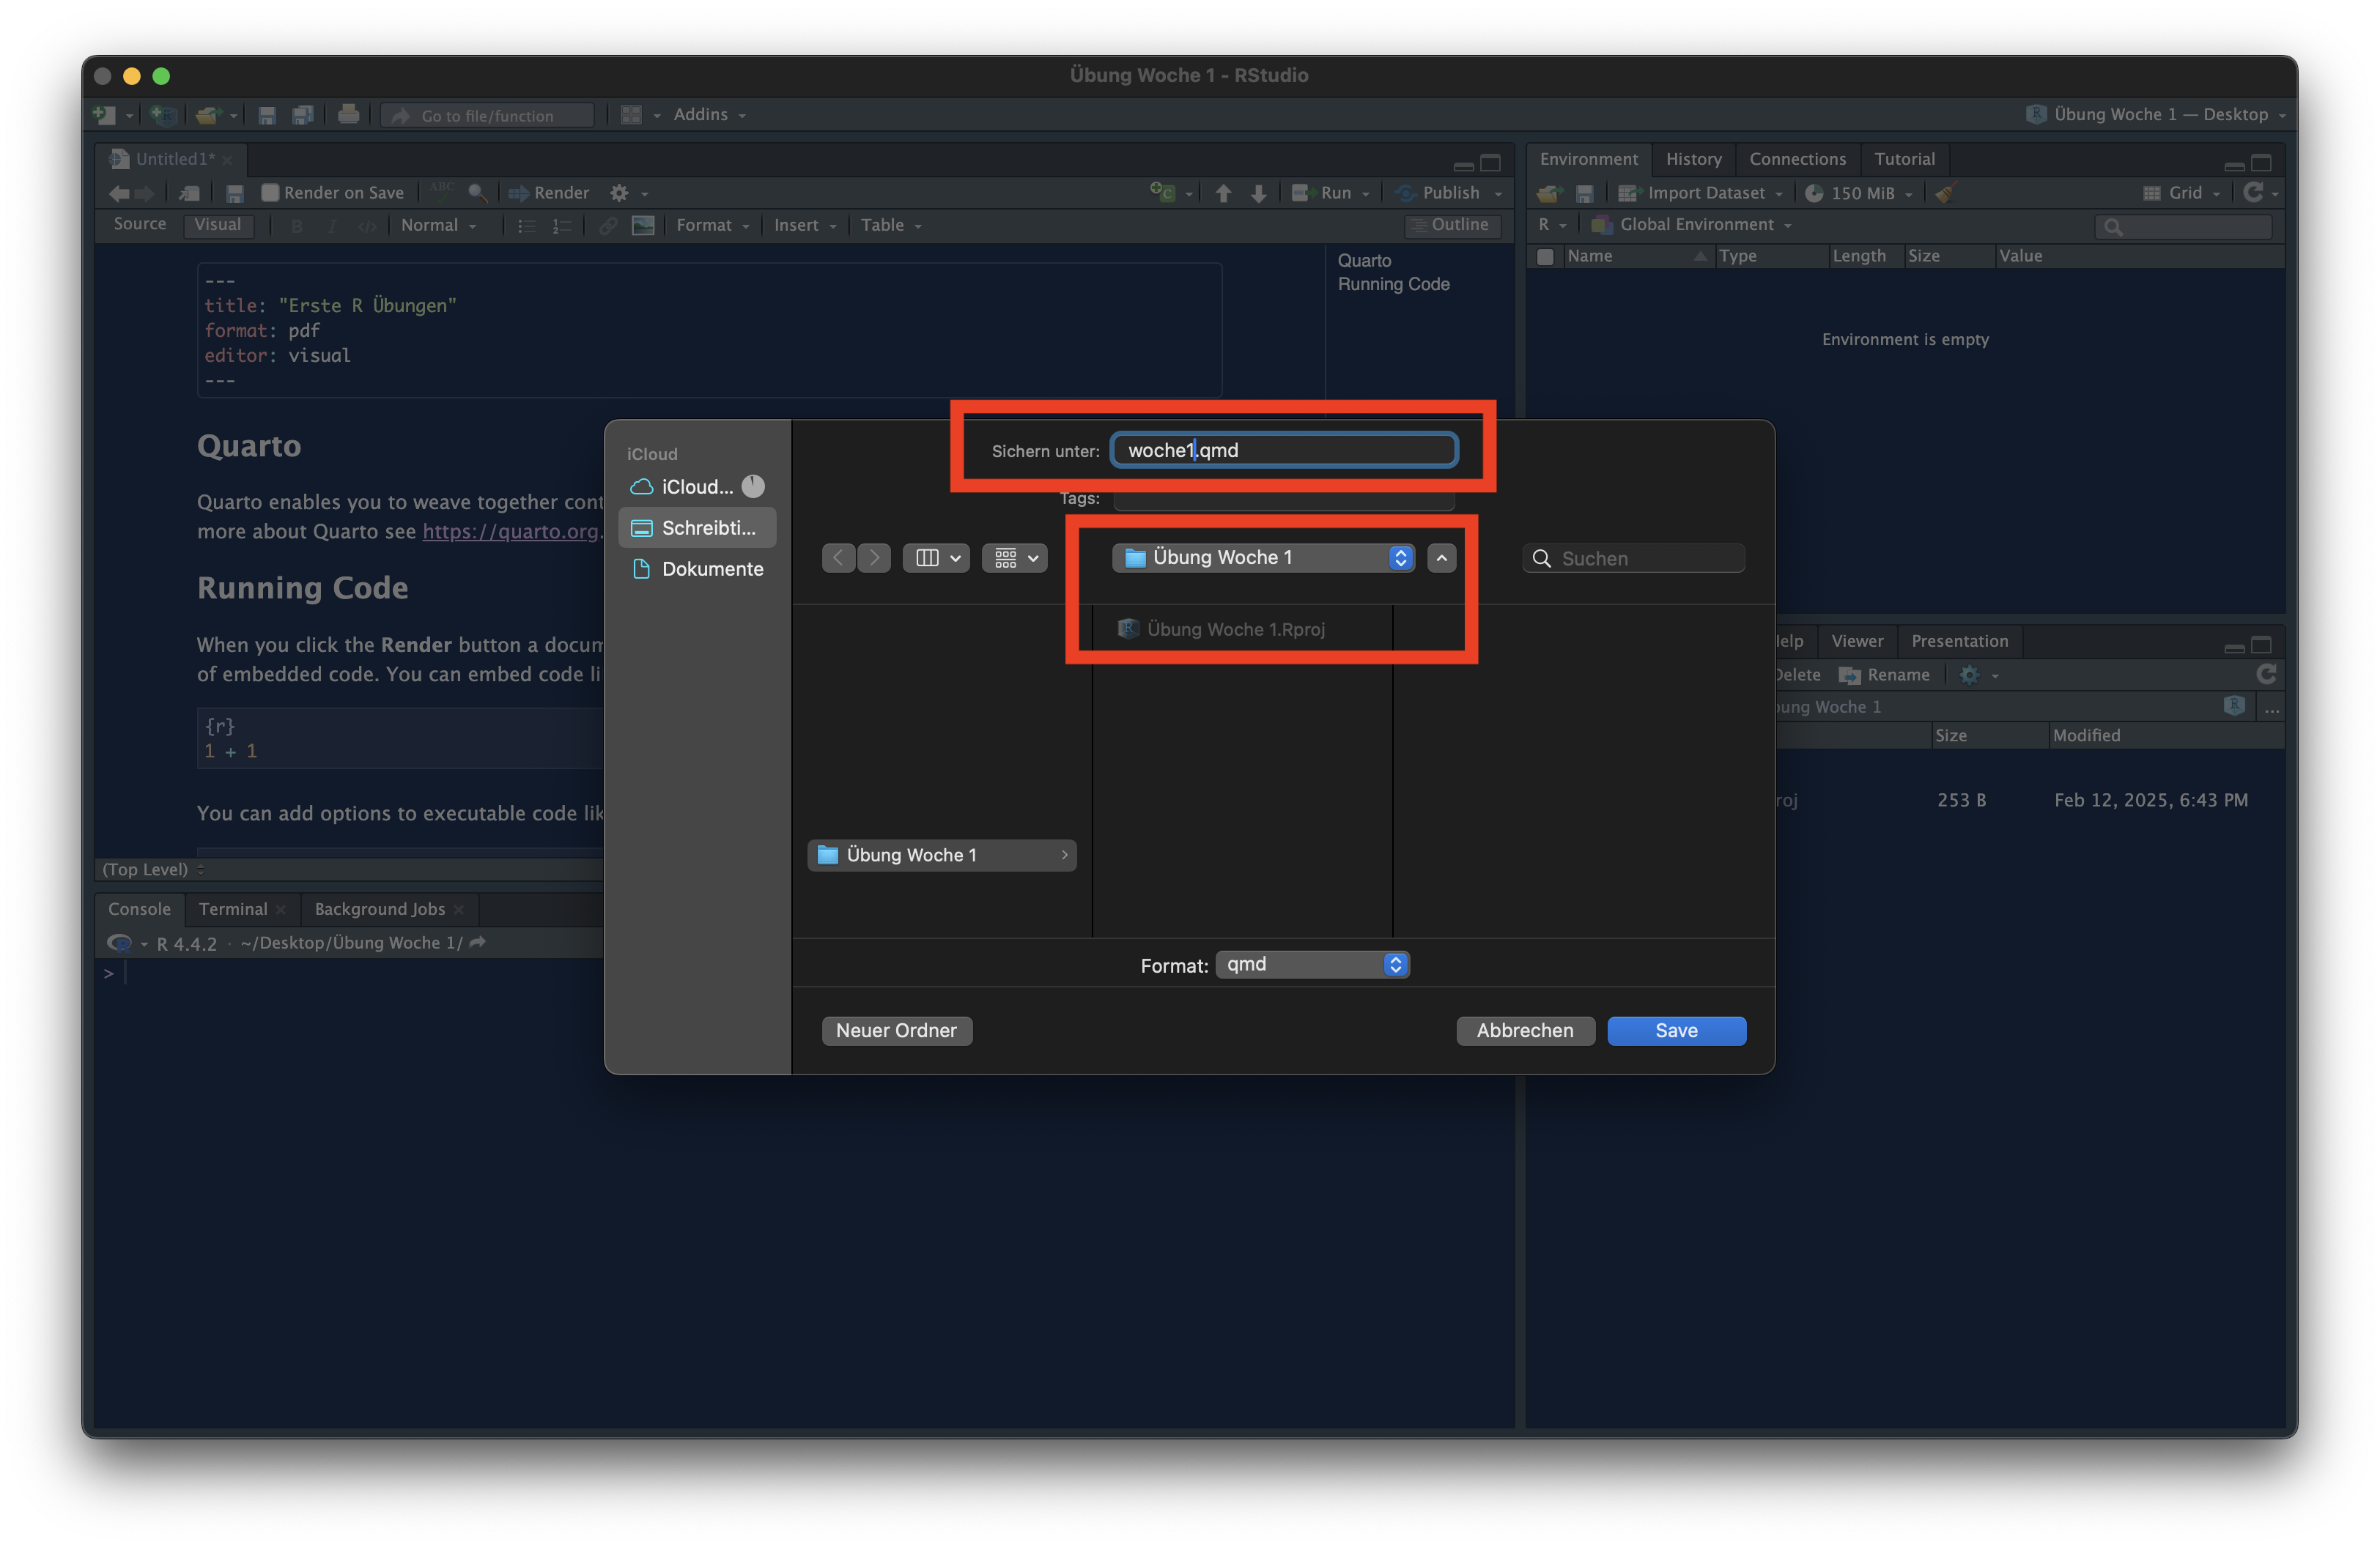Select Dokumente in dialog sidebar
This screenshot has width=2380, height=1547.
(x=697, y=568)
